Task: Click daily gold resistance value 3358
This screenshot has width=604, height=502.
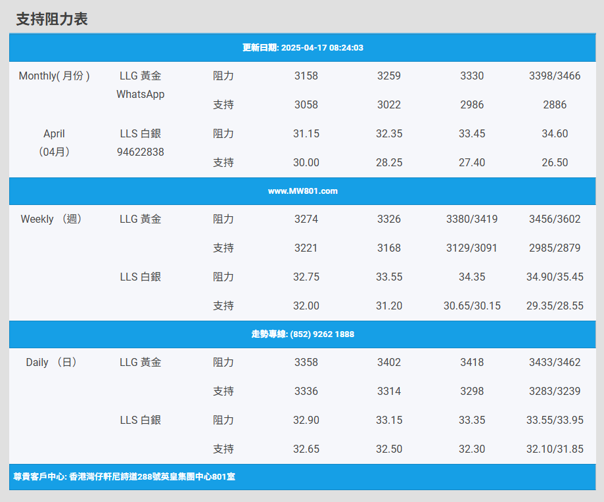Action: [306, 362]
